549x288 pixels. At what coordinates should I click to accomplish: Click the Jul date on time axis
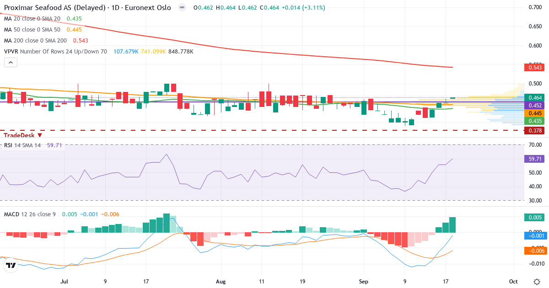[64, 281]
